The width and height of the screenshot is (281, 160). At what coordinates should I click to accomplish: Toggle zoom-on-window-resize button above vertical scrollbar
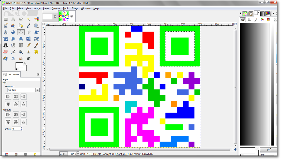pyautogui.click(x=235, y=24)
